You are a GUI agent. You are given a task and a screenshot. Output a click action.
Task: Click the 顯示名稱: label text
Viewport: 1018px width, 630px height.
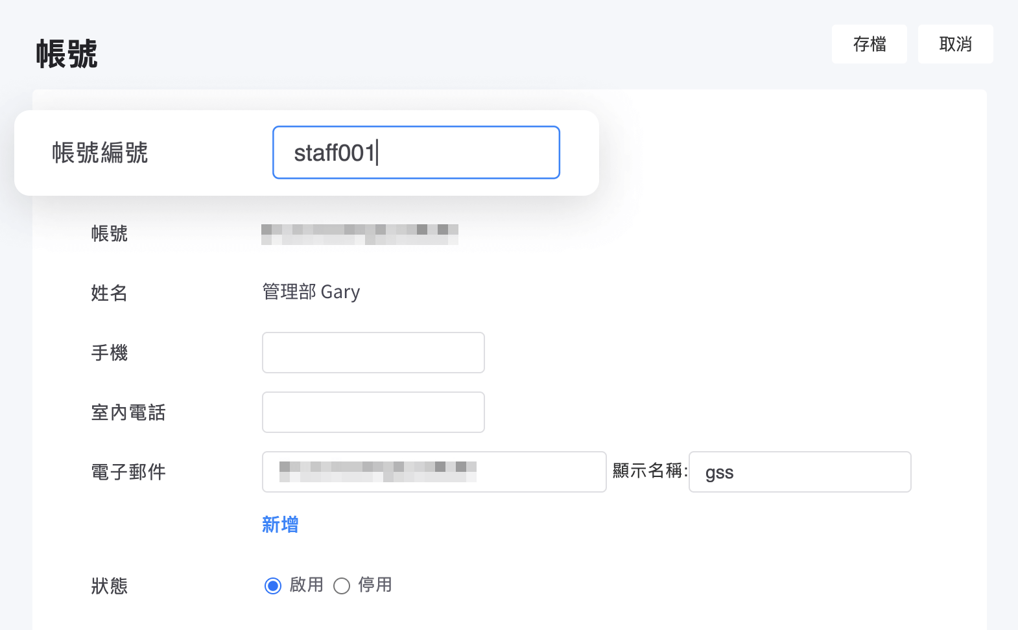(x=650, y=471)
